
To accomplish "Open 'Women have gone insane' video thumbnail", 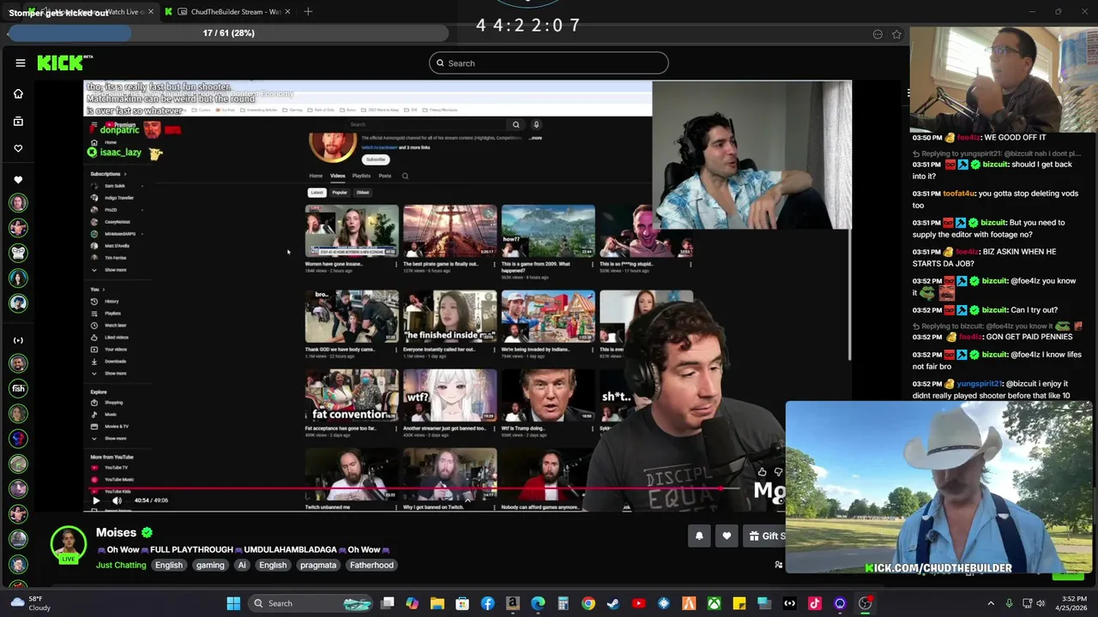I will coord(352,231).
